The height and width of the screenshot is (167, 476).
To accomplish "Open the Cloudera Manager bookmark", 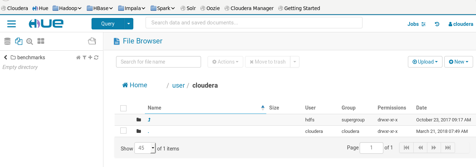I will pyautogui.click(x=249, y=8).
